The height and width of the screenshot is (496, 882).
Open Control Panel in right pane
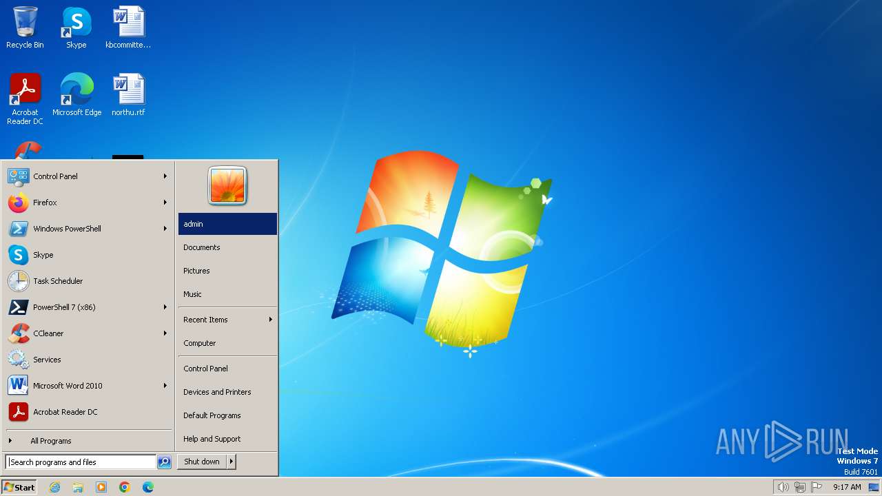point(227,369)
